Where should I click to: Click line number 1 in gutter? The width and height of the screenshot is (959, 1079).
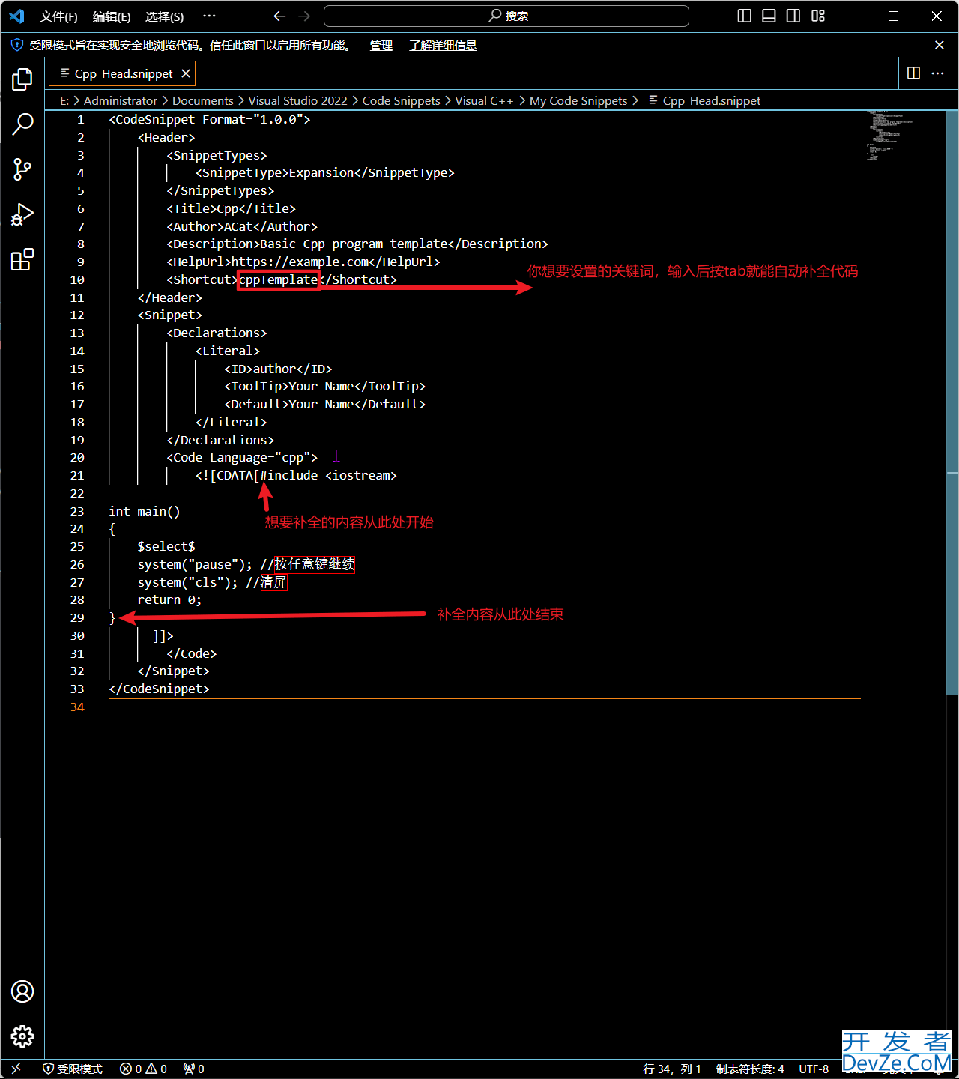coord(81,119)
